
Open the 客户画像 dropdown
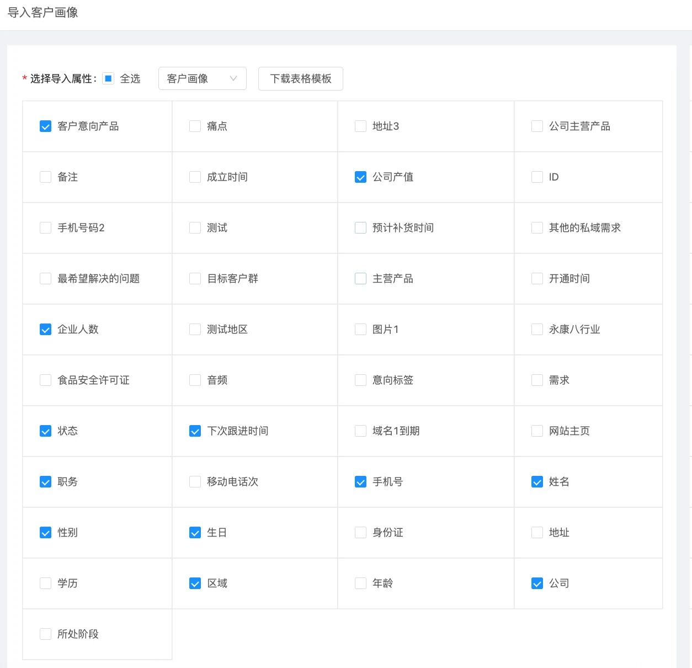pos(202,78)
